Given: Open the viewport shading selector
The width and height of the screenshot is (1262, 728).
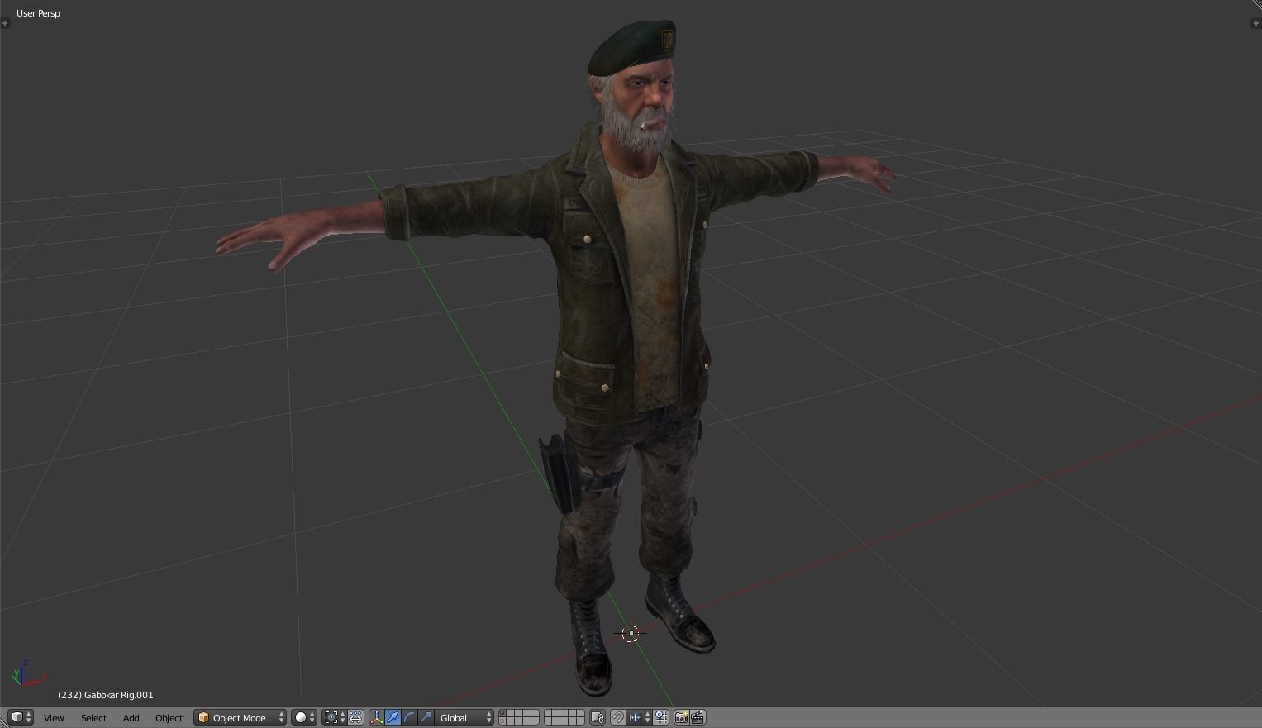Looking at the screenshot, I should 304,717.
